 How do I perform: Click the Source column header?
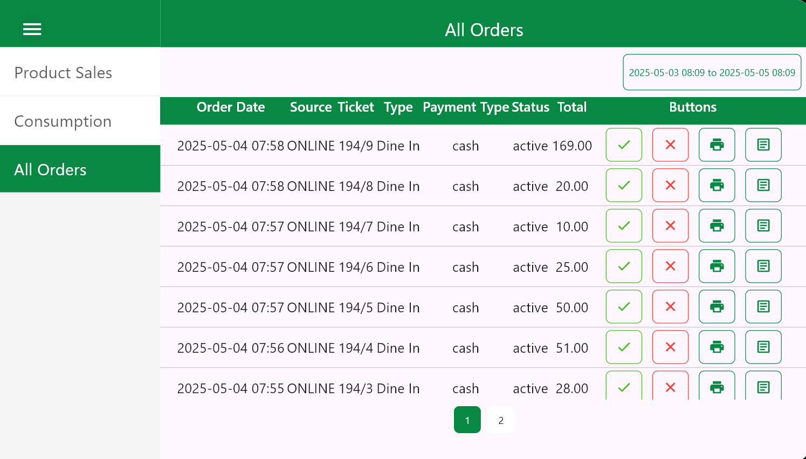point(311,107)
